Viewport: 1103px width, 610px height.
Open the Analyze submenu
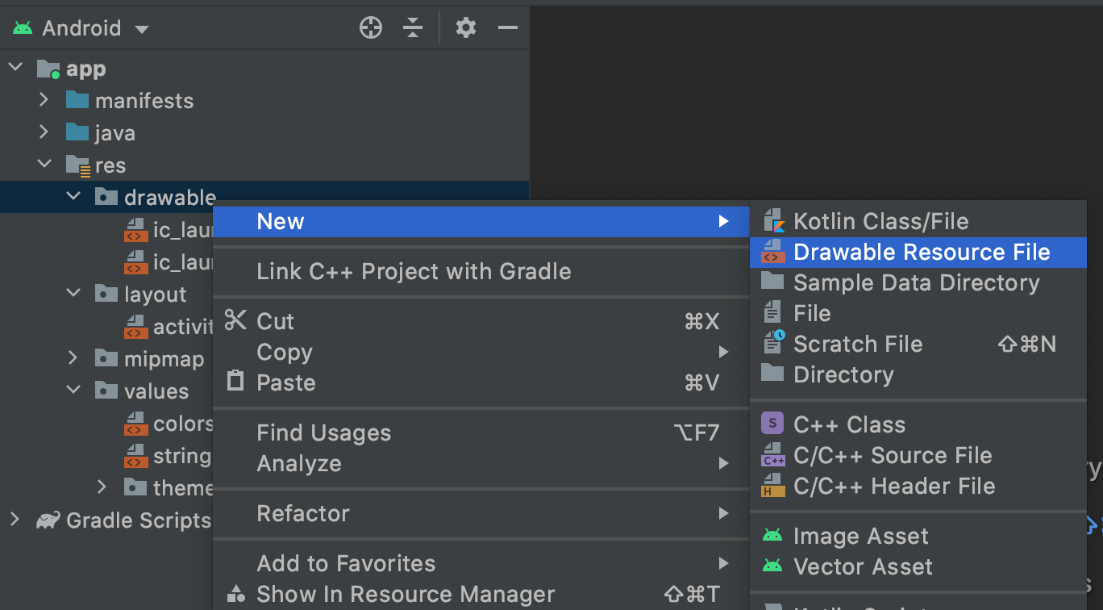click(x=481, y=463)
